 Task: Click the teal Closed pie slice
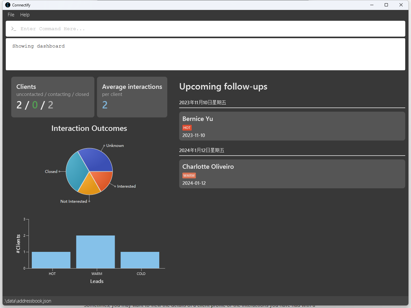[75, 172]
